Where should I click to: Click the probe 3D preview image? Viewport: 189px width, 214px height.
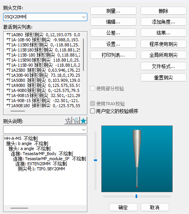click(137, 159)
